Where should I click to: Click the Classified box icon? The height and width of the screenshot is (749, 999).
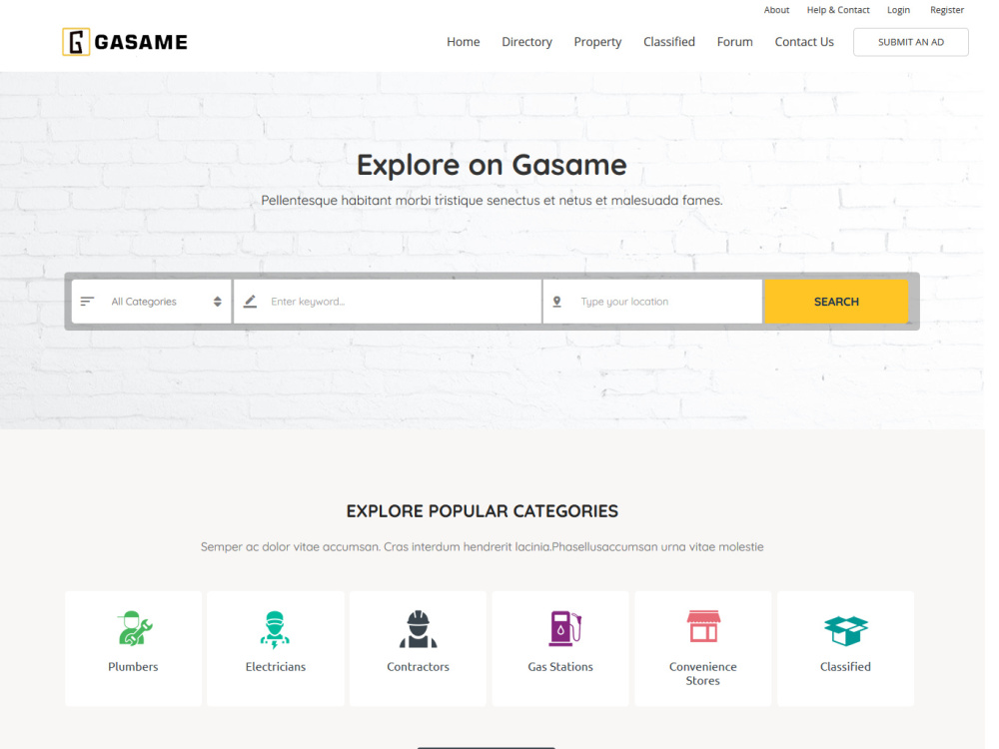pyautogui.click(x=846, y=630)
